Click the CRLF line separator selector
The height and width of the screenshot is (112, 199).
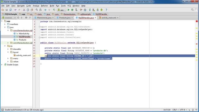175,110
